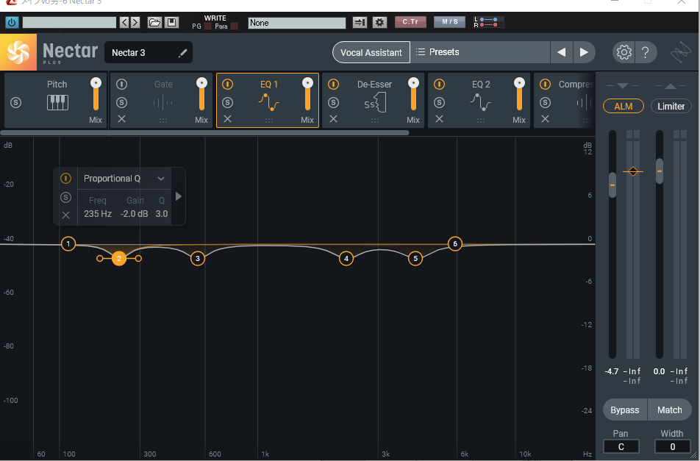Load next Nectar preset
Screen dimensions: 700x461
click(x=584, y=52)
